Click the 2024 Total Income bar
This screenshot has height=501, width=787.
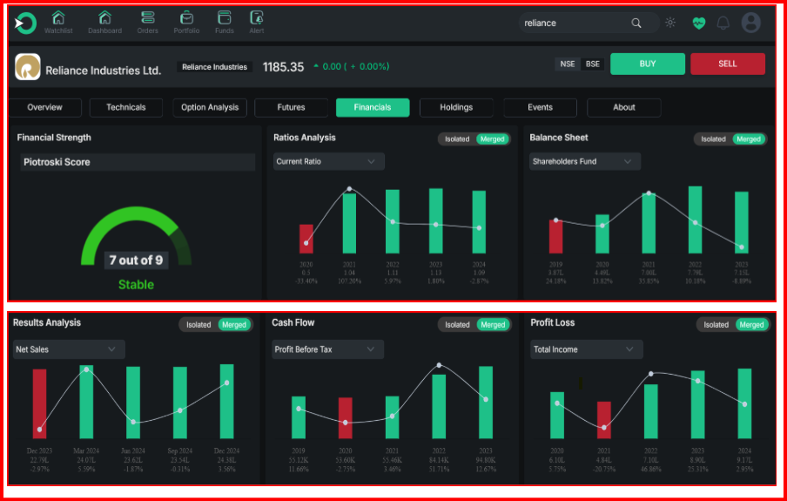(745, 403)
